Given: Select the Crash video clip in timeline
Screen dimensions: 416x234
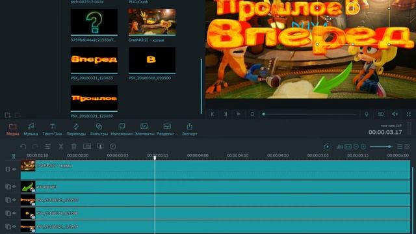Looking at the screenshot, I should [215, 170].
